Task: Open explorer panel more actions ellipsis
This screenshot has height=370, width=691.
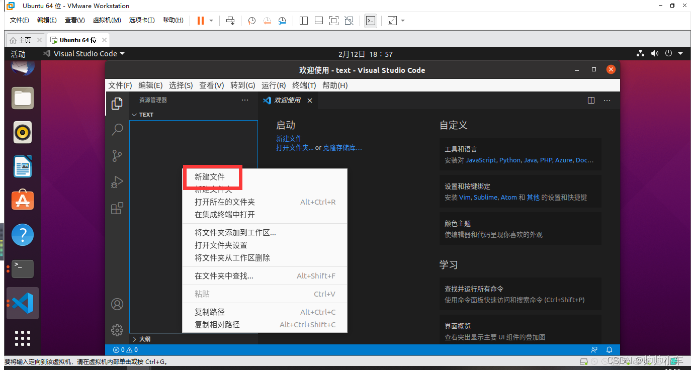Action: [x=245, y=100]
